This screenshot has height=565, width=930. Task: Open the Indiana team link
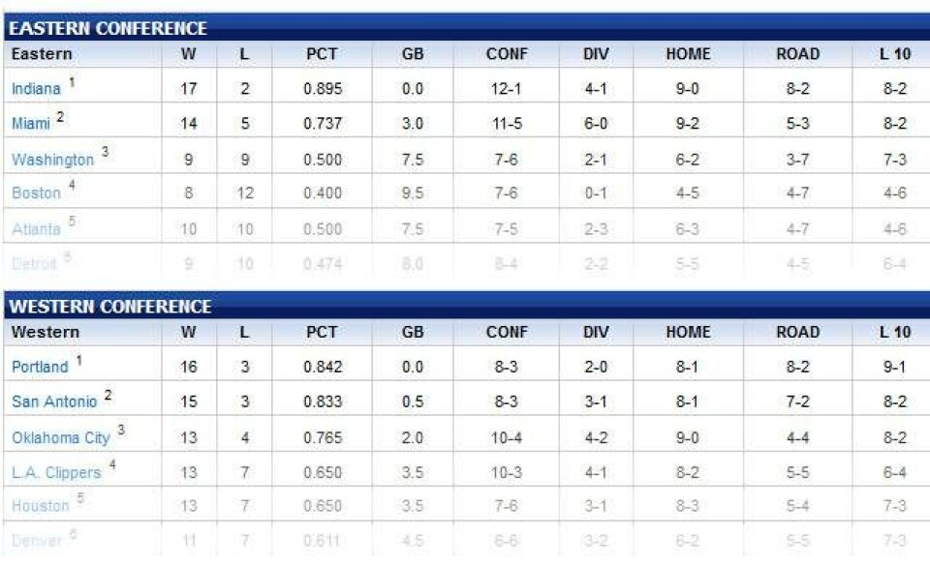pyautogui.click(x=36, y=89)
